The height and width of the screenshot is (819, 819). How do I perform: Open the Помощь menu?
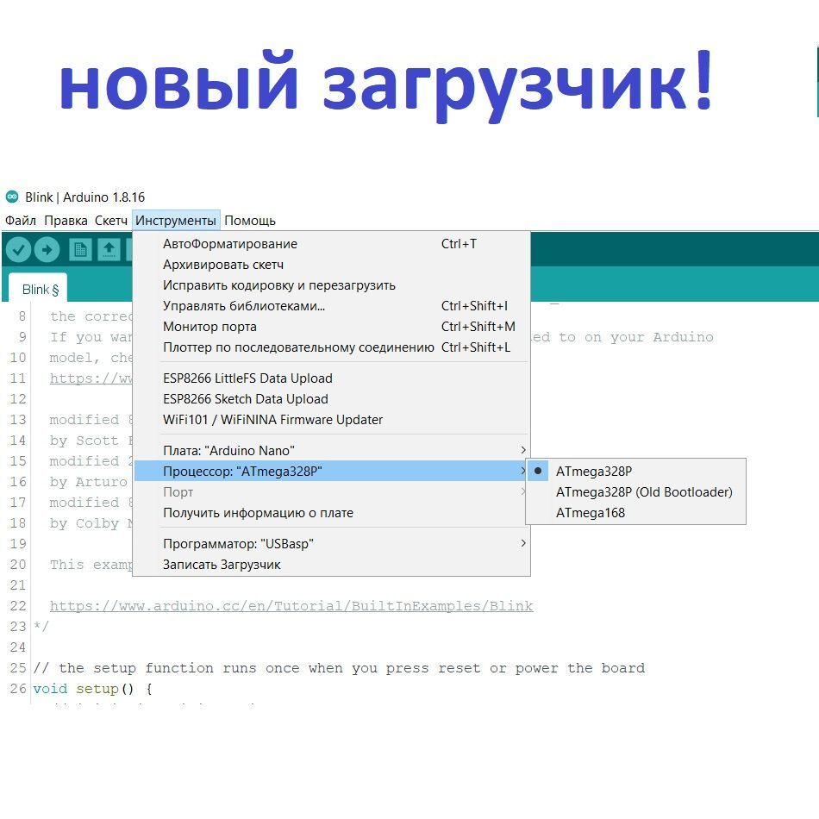click(x=250, y=221)
